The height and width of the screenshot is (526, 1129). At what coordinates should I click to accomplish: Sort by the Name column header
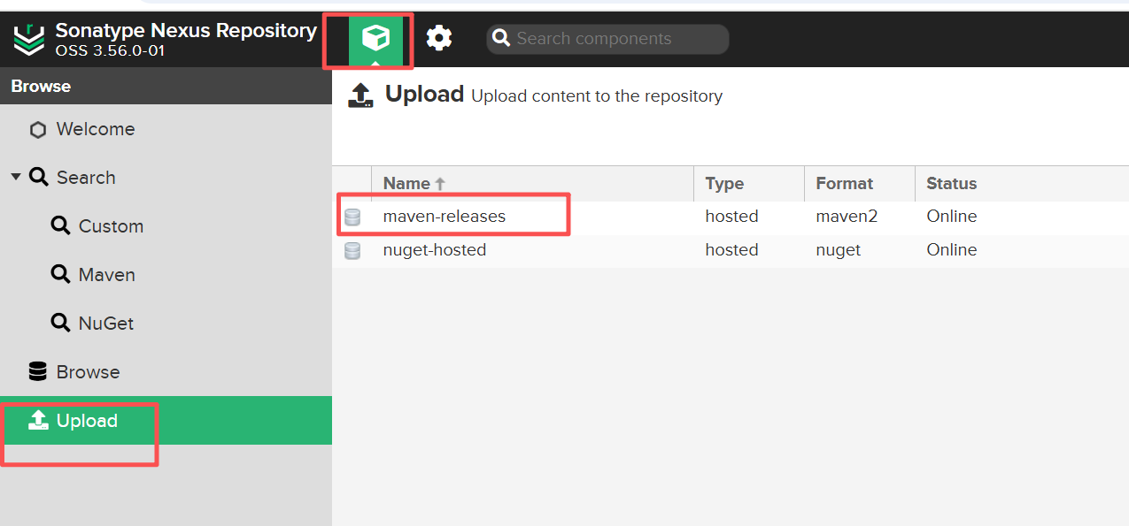click(x=532, y=183)
